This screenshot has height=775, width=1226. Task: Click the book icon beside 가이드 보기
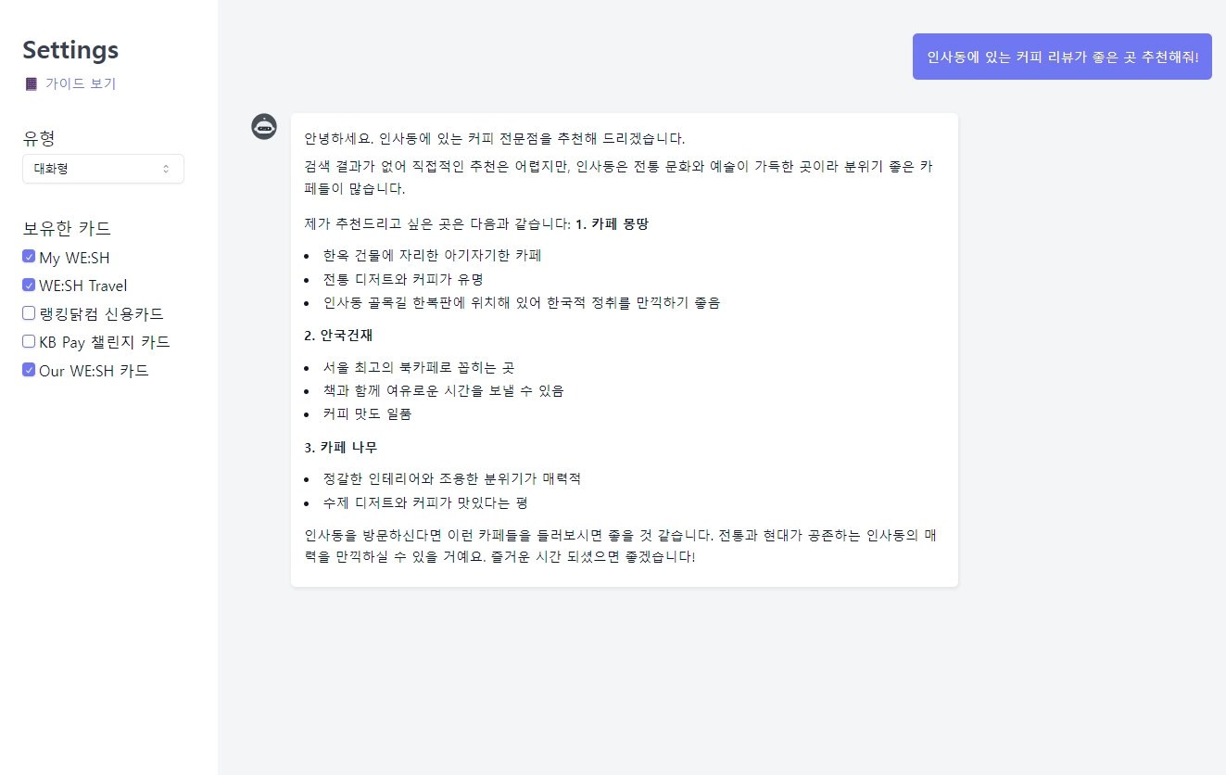point(32,83)
